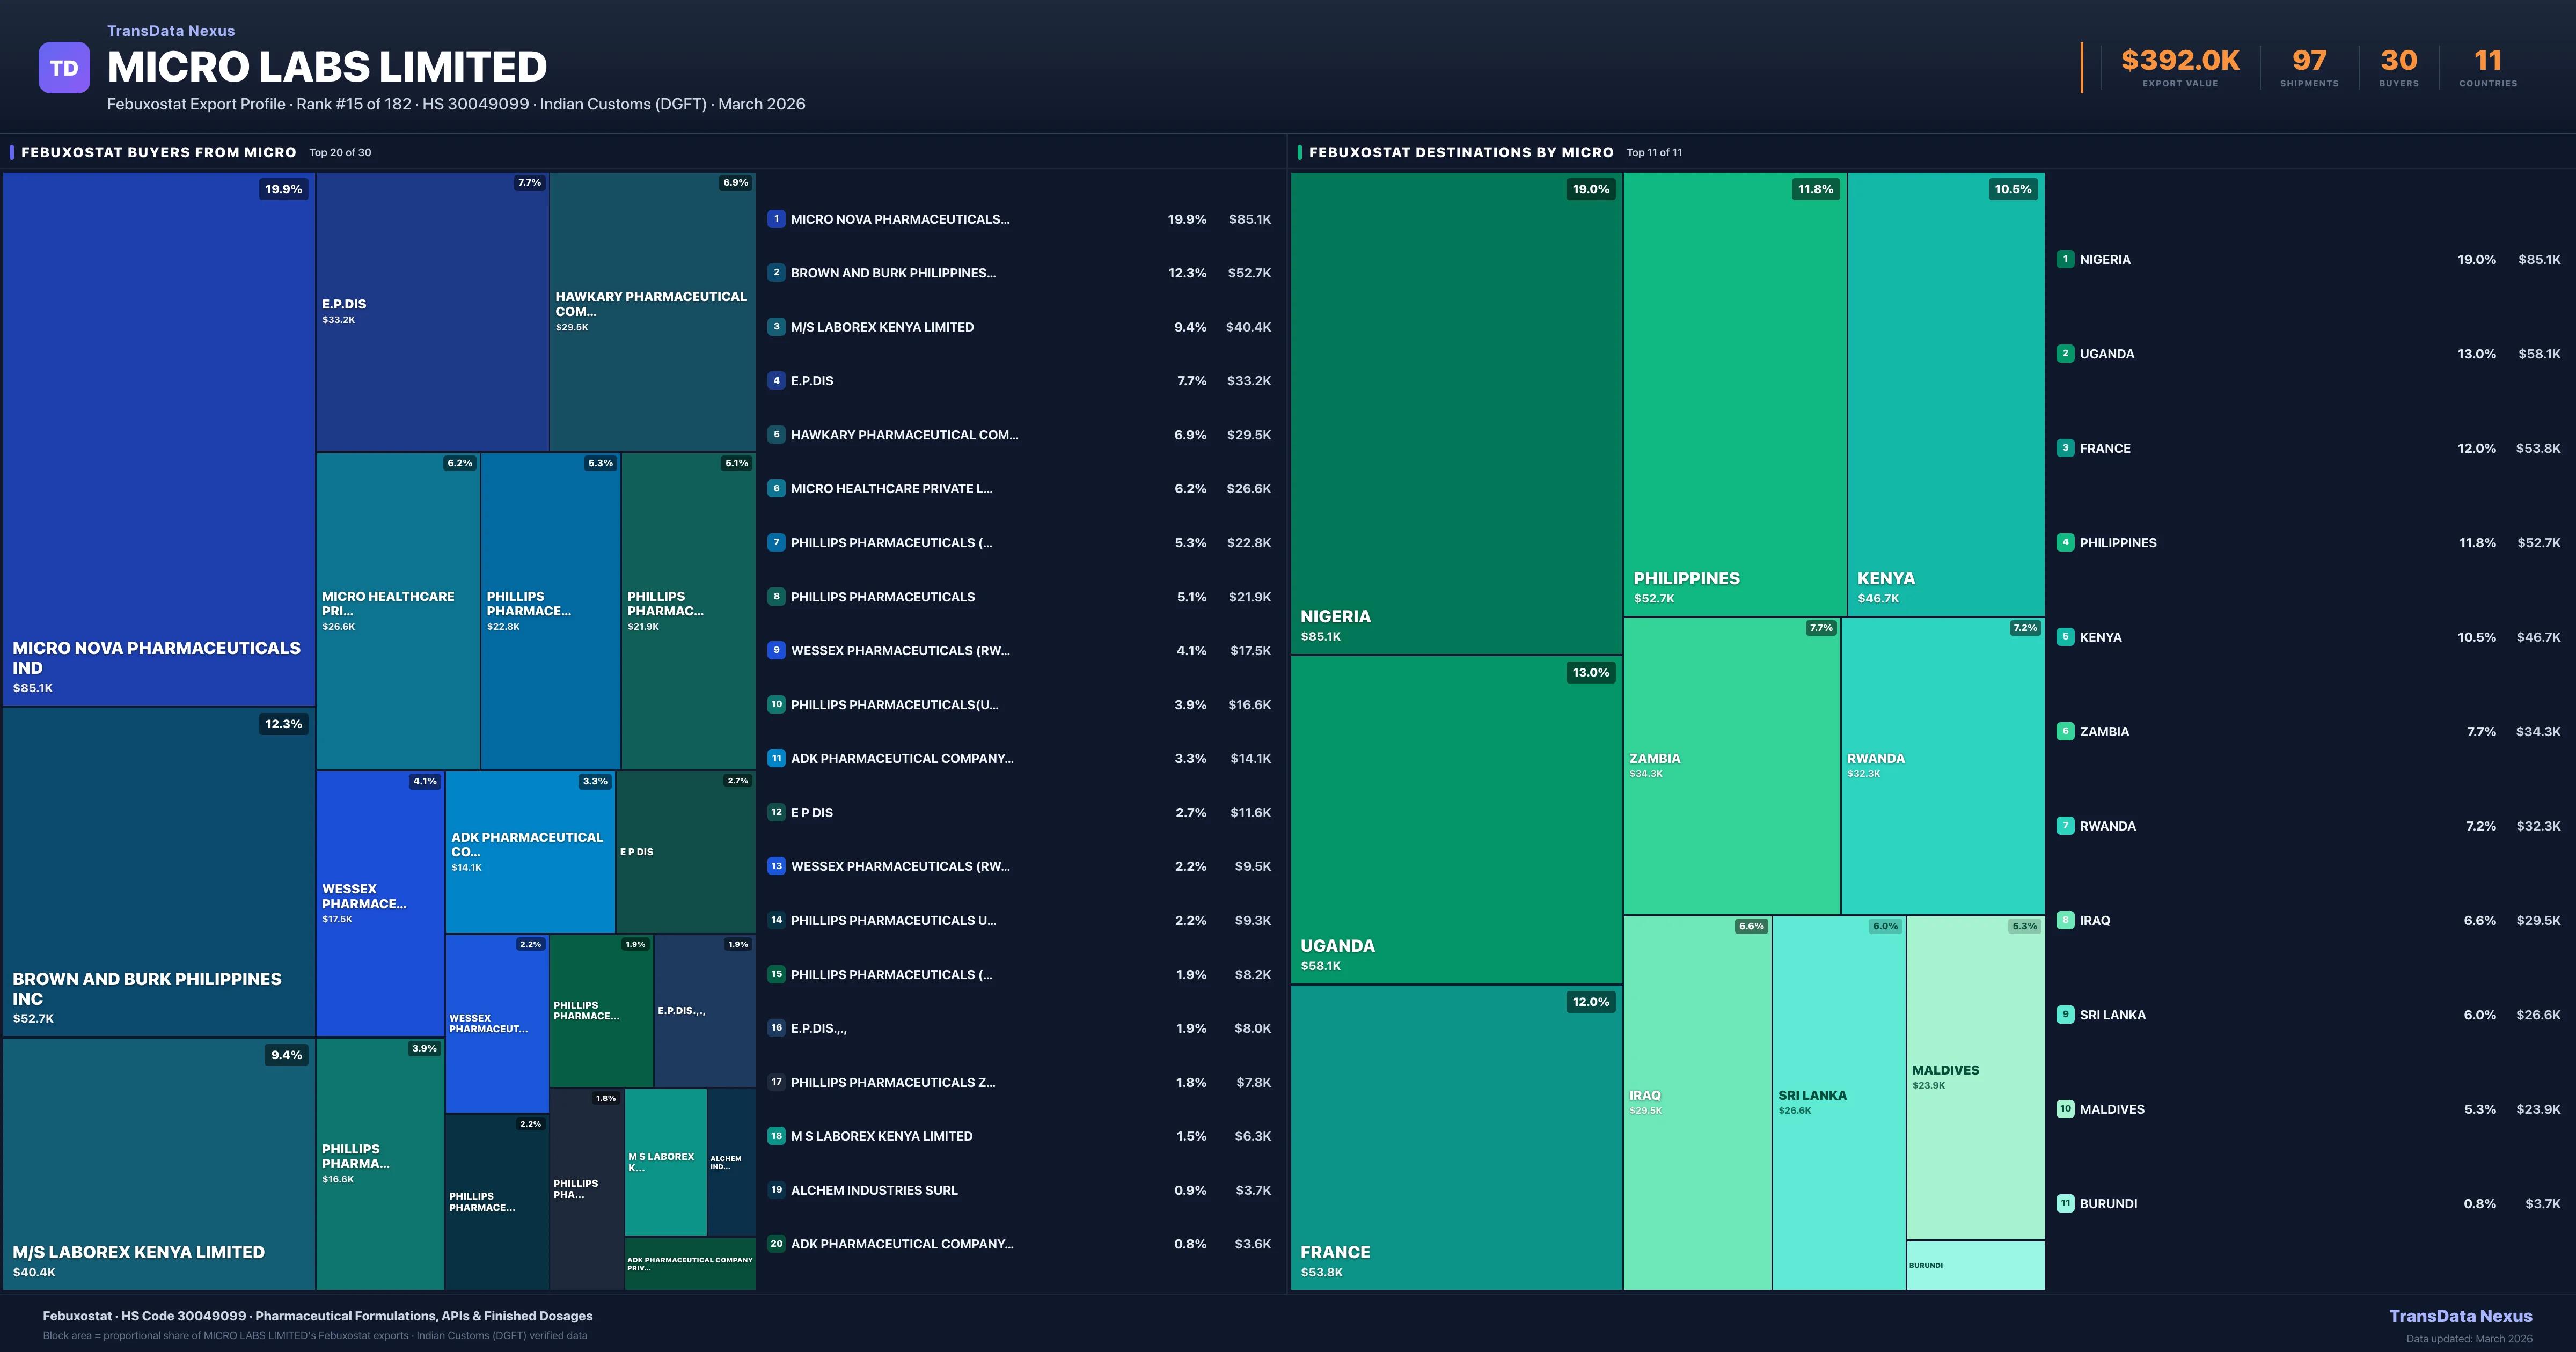Click the badge beside BURUNDI destination entry
The width and height of the screenshot is (2576, 1352).
click(x=2065, y=1203)
